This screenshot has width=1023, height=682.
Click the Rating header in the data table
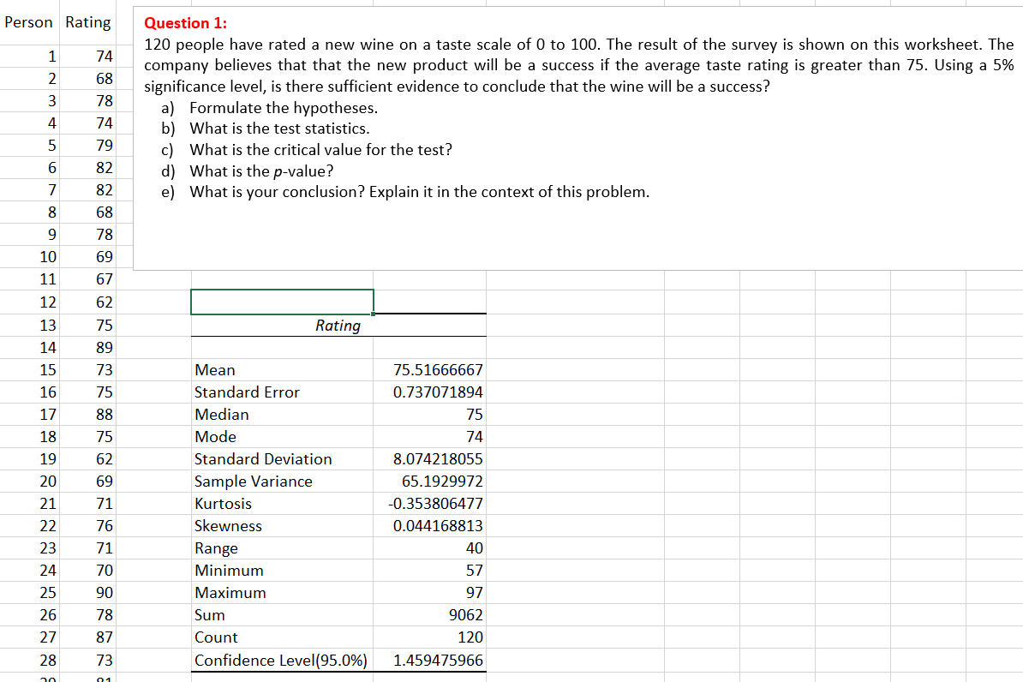(x=88, y=23)
